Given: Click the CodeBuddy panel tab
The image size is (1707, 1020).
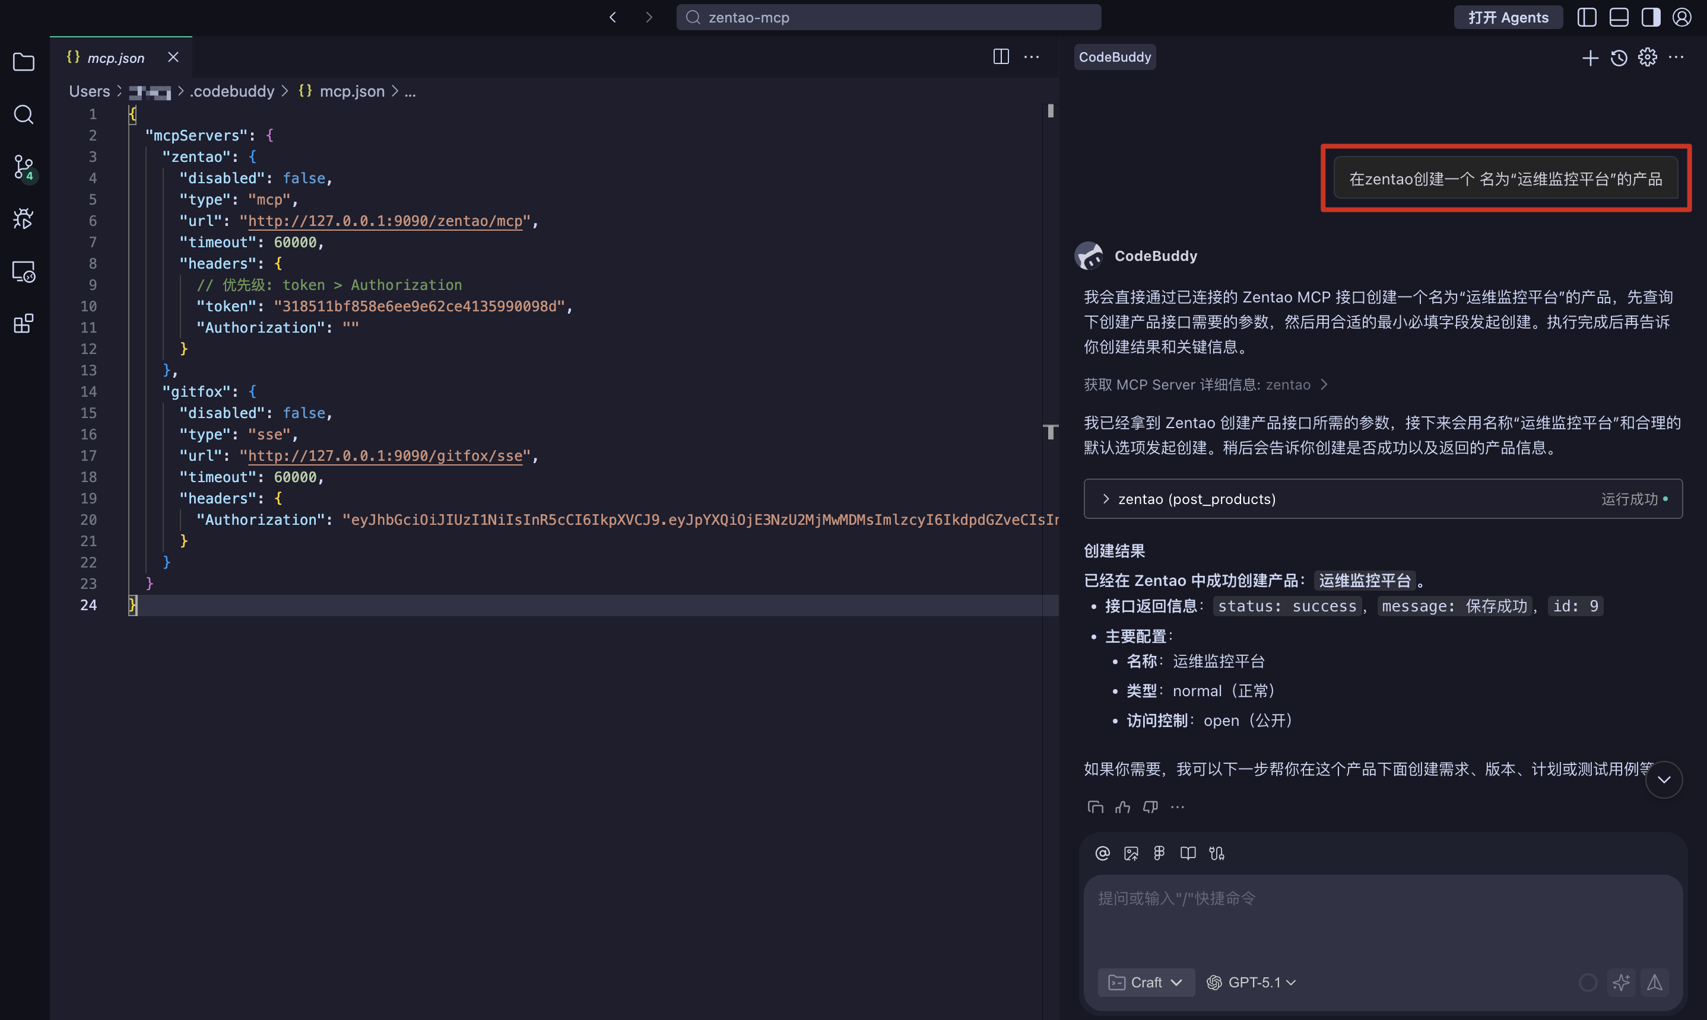Looking at the screenshot, I should point(1114,57).
